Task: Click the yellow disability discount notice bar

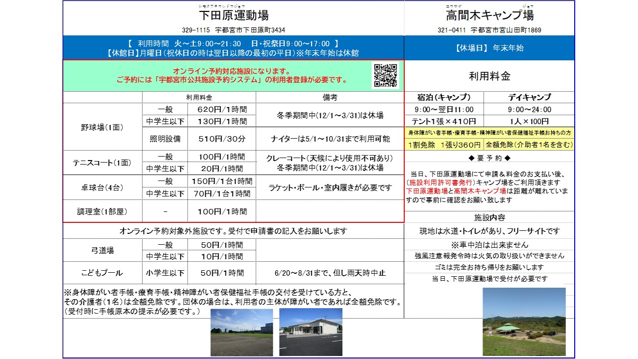Action: [489, 133]
